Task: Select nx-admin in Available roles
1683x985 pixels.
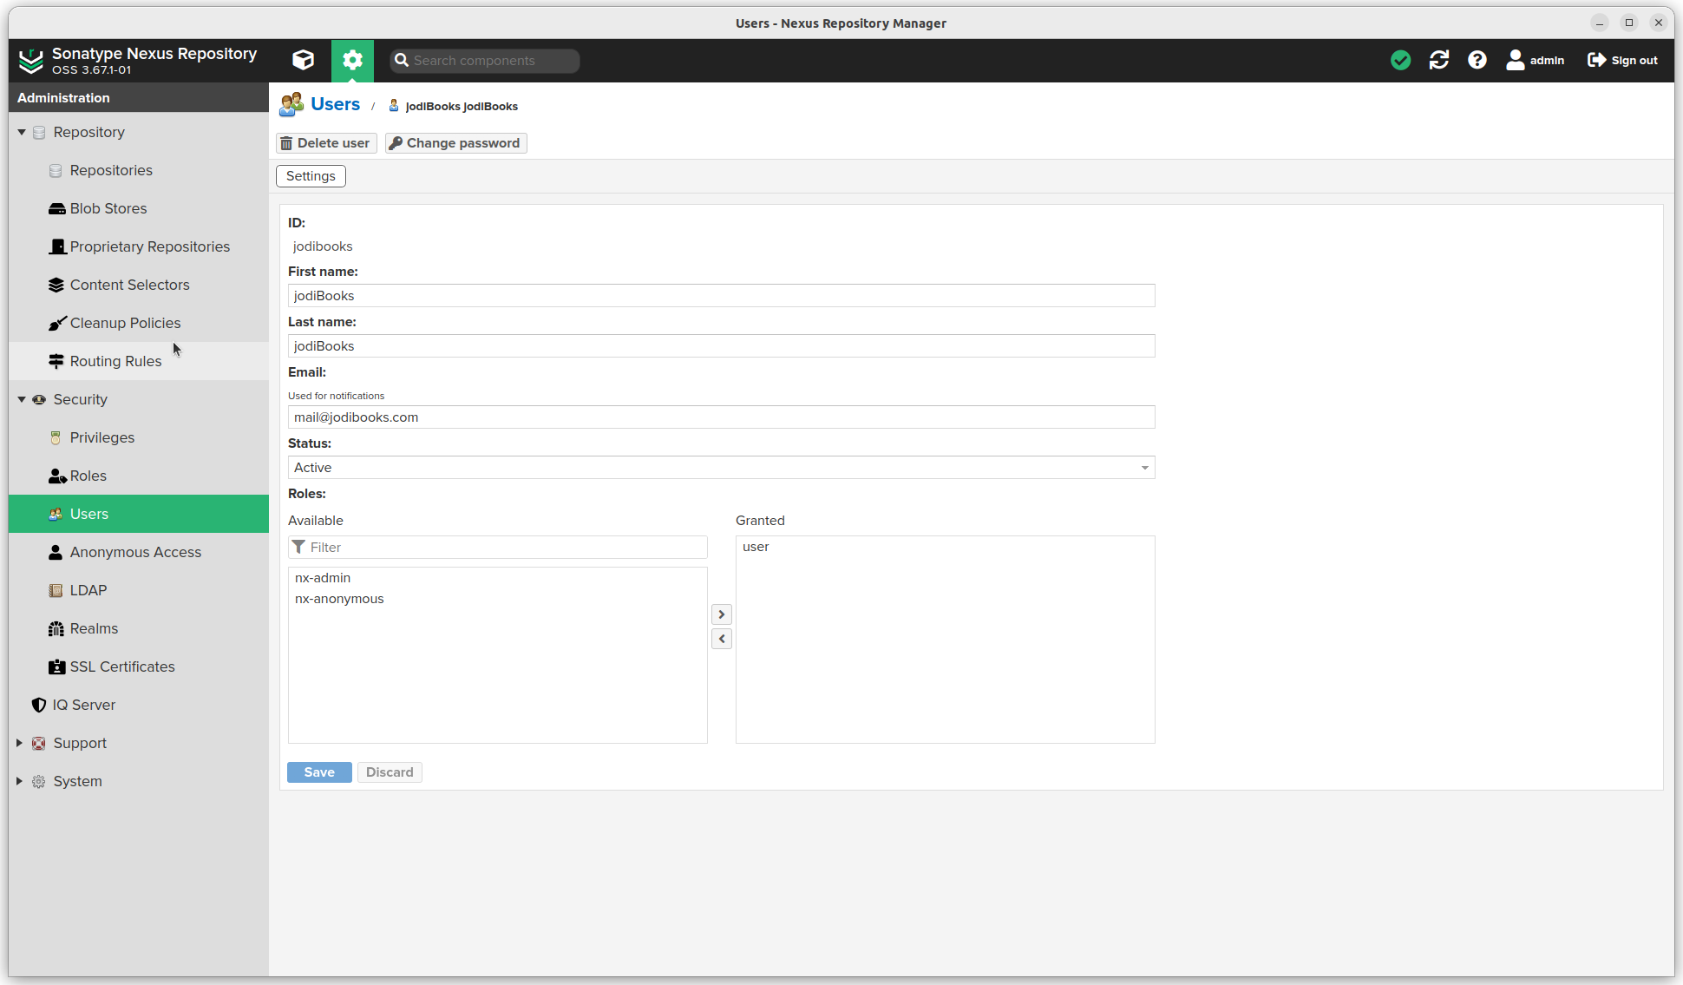Action: (497, 578)
